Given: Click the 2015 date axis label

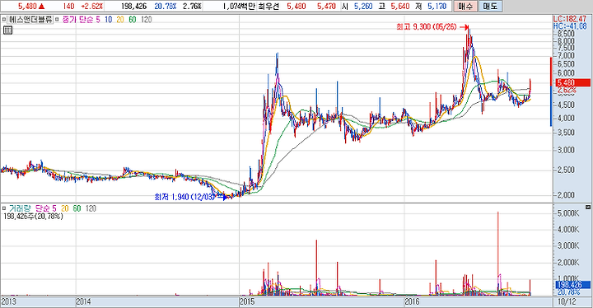Looking at the screenshot, I should coord(246,301).
